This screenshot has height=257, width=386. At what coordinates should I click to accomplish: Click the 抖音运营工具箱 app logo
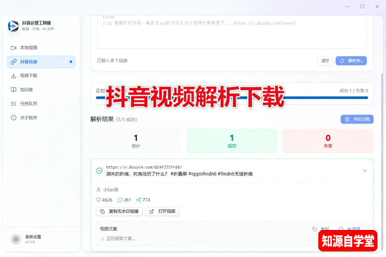pos(14,26)
